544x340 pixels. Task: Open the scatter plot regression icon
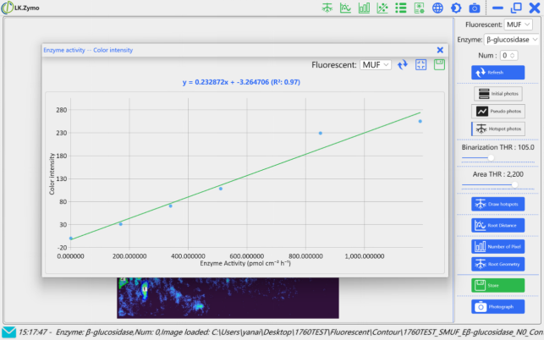(x=382, y=8)
